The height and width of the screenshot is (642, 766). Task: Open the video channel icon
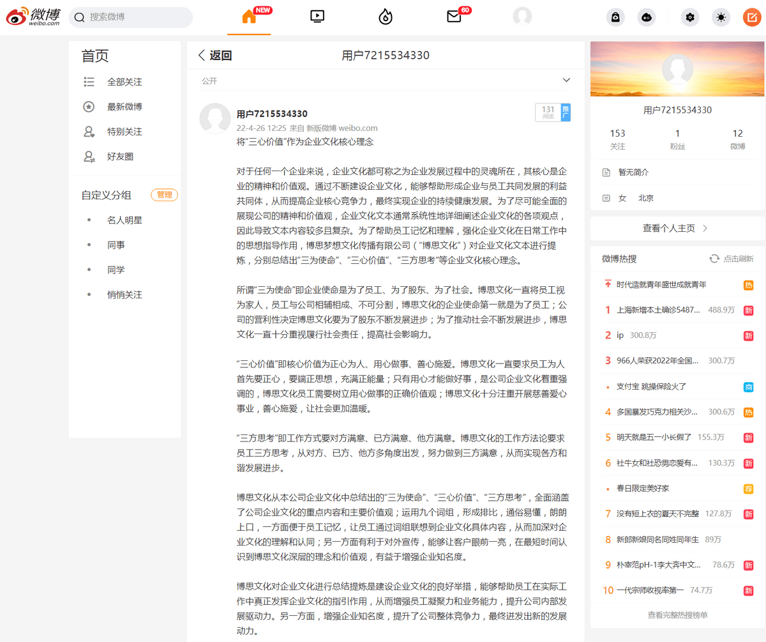pos(317,17)
